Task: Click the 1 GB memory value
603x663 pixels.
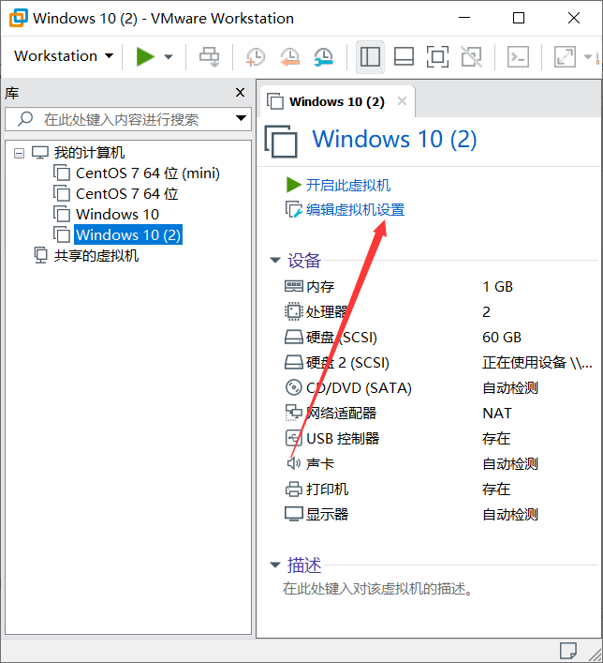Action: [497, 287]
